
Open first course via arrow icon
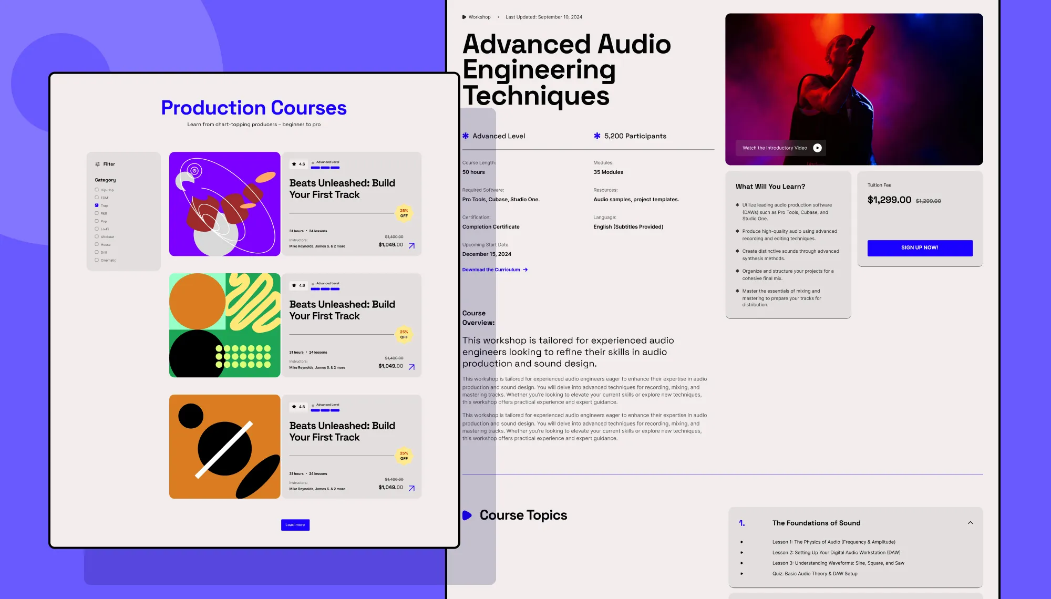coord(411,245)
